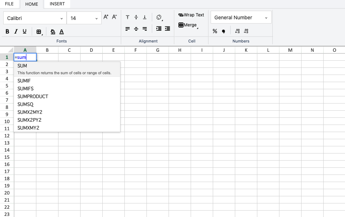Screen dimensions: 345x217
Task: Center text horizontally
Action: [136, 29]
